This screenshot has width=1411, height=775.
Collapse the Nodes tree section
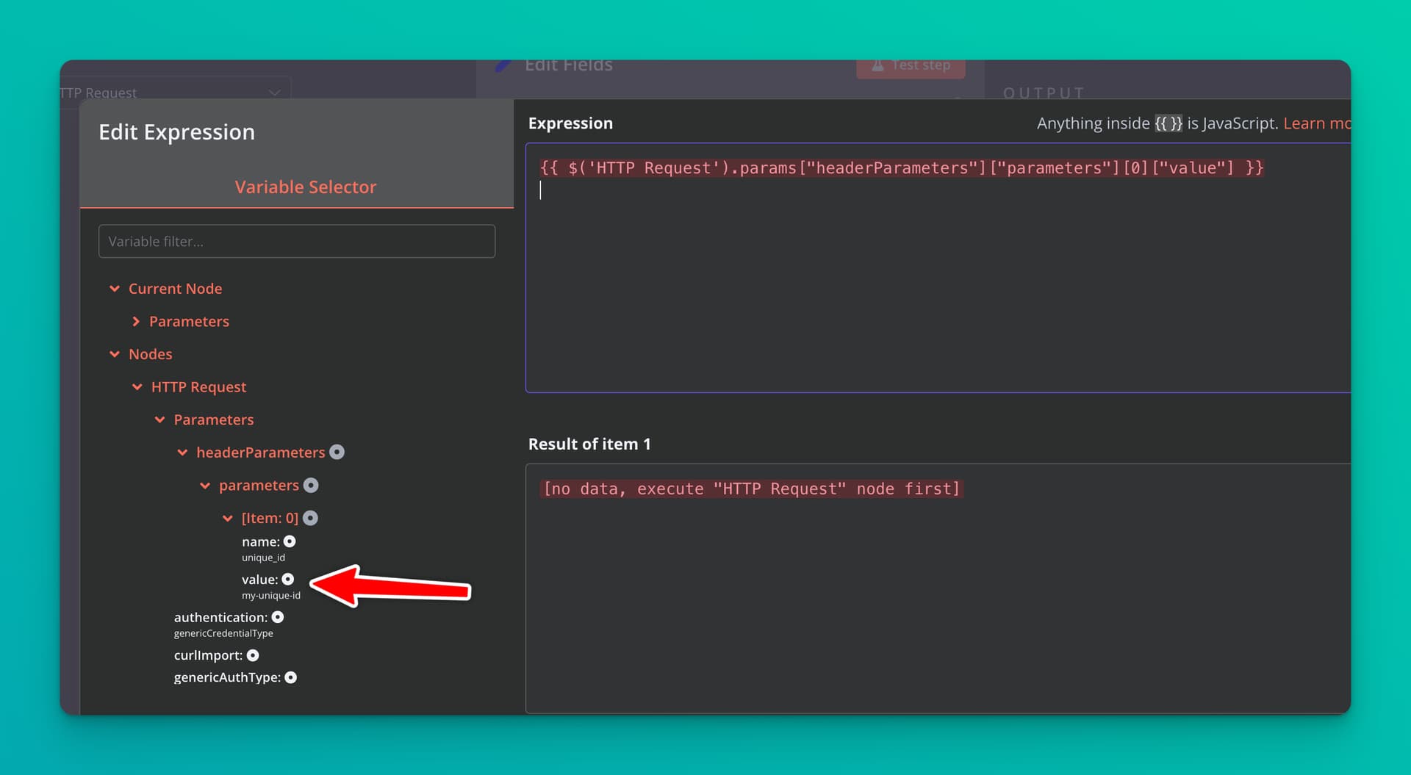pos(115,354)
